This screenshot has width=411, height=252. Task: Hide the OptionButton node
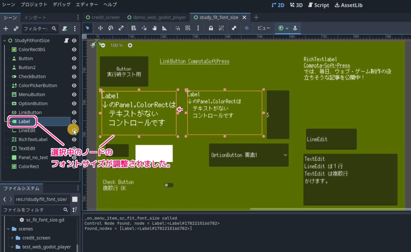74,103
